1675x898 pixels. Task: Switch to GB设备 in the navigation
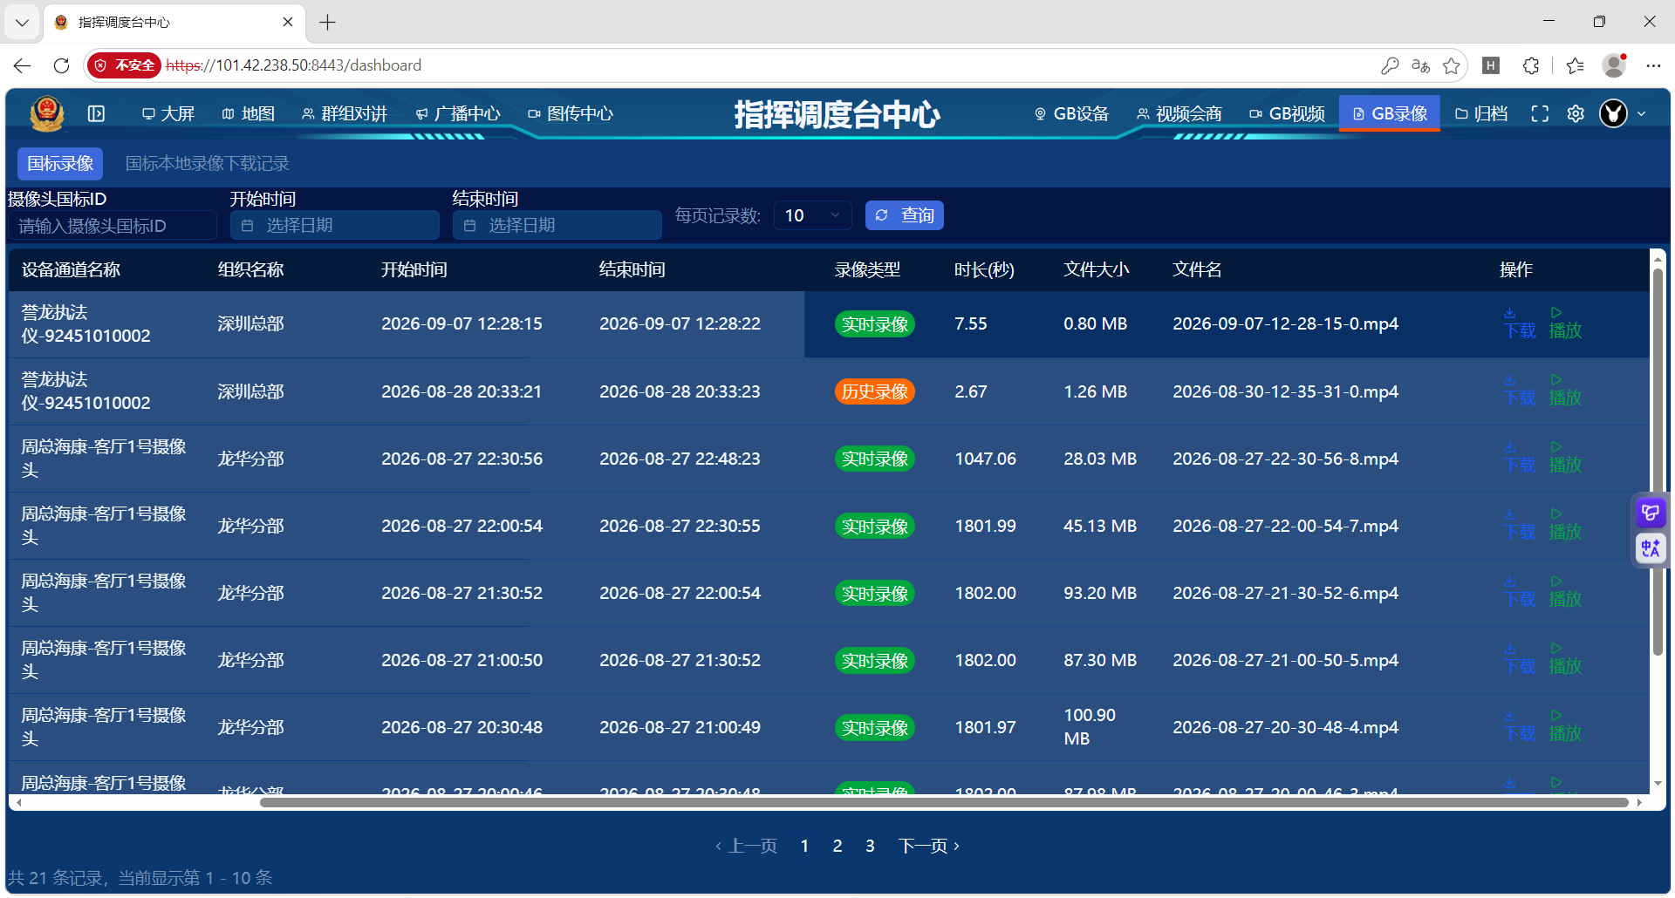click(1071, 113)
